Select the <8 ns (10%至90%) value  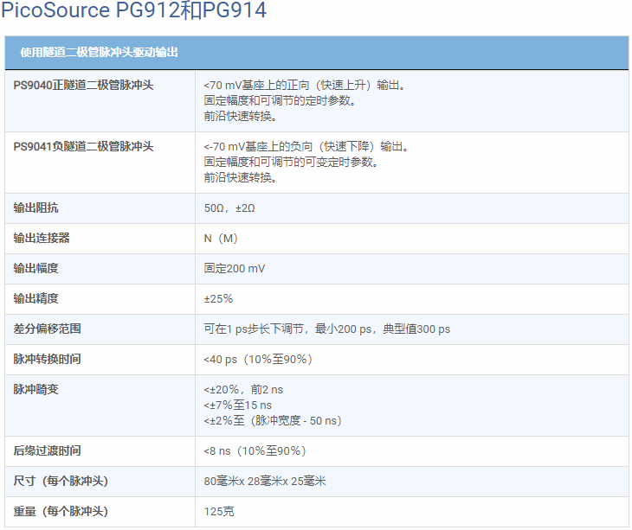tap(255, 450)
